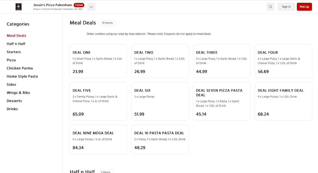Select the Pizza category
Image resolution: width=318 pixels, height=173 pixels.
(x=11, y=60)
